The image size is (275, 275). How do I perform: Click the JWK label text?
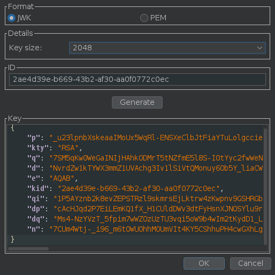pyautogui.click(x=24, y=18)
